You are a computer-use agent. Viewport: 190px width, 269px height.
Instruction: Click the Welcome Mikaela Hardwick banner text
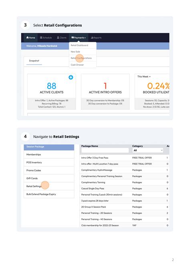click(x=42, y=46)
